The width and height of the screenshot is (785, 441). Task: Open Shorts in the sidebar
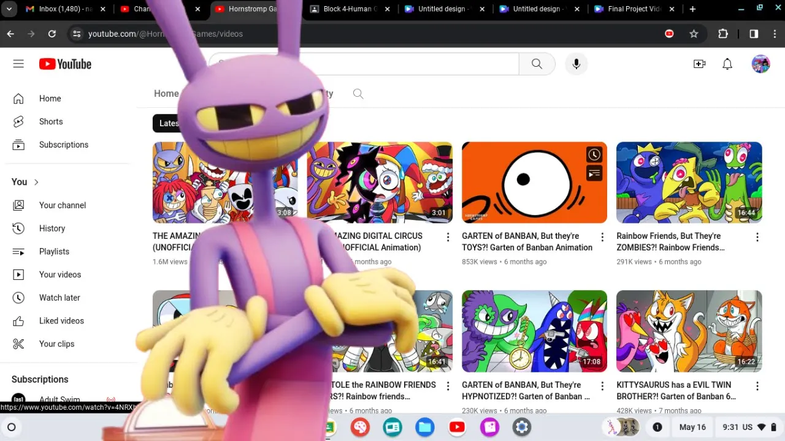tap(67, 122)
